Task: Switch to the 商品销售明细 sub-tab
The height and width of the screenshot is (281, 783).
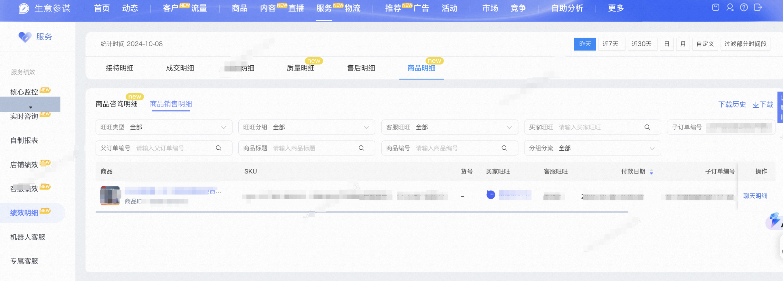Action: (x=171, y=104)
